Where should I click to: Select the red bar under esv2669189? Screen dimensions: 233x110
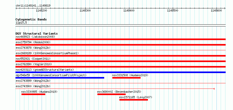point(120,56)
